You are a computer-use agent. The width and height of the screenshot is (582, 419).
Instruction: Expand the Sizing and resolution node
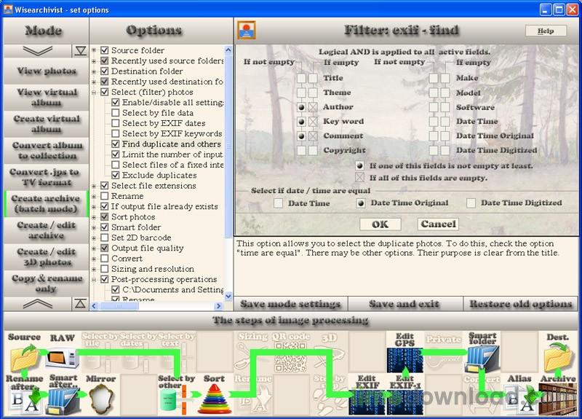click(94, 269)
